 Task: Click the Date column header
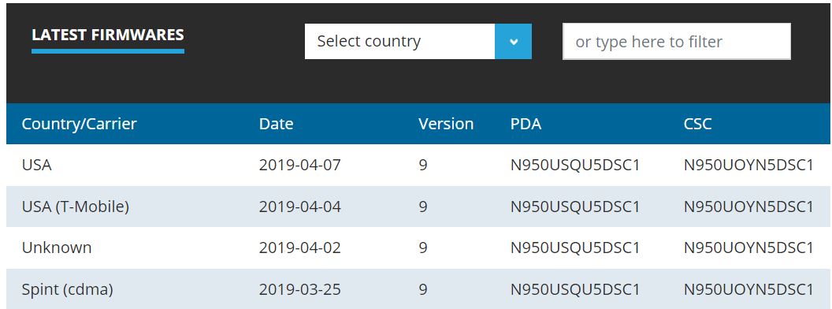[x=276, y=124]
